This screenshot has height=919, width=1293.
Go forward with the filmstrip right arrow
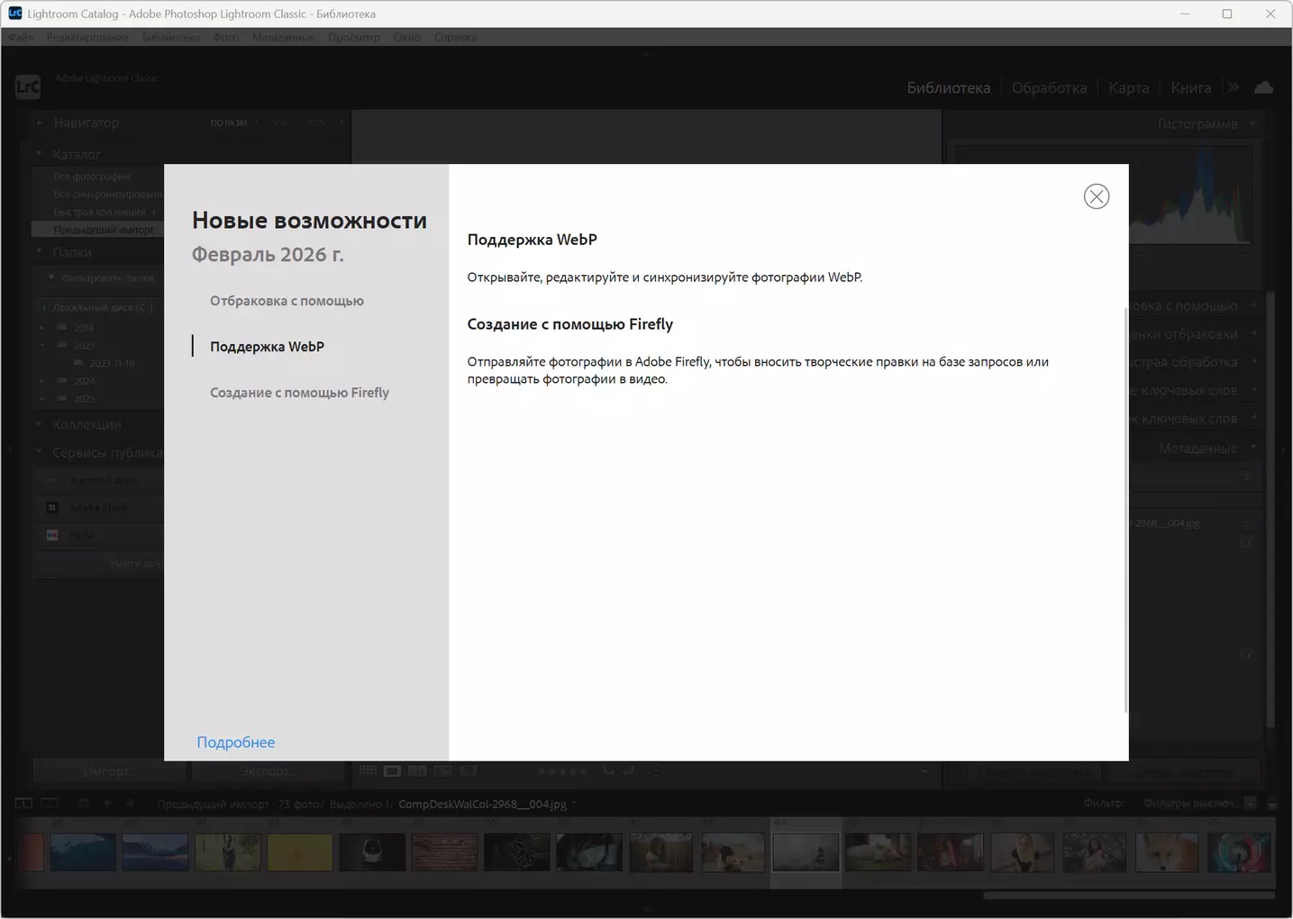130,804
